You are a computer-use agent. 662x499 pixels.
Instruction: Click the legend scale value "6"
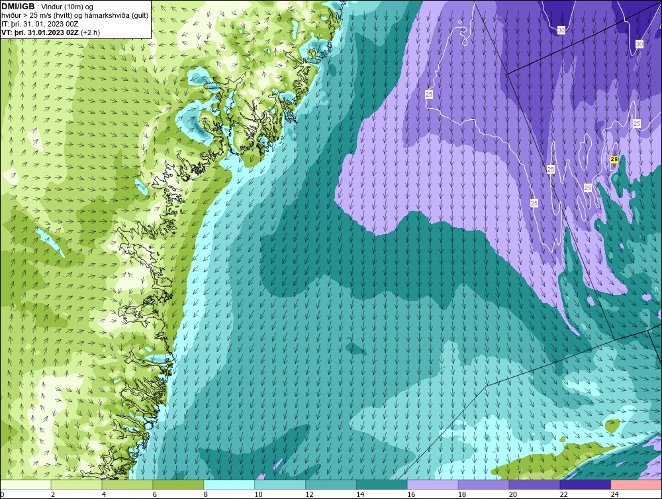point(154,494)
